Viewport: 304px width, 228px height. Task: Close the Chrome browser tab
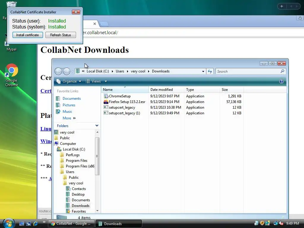95,24
